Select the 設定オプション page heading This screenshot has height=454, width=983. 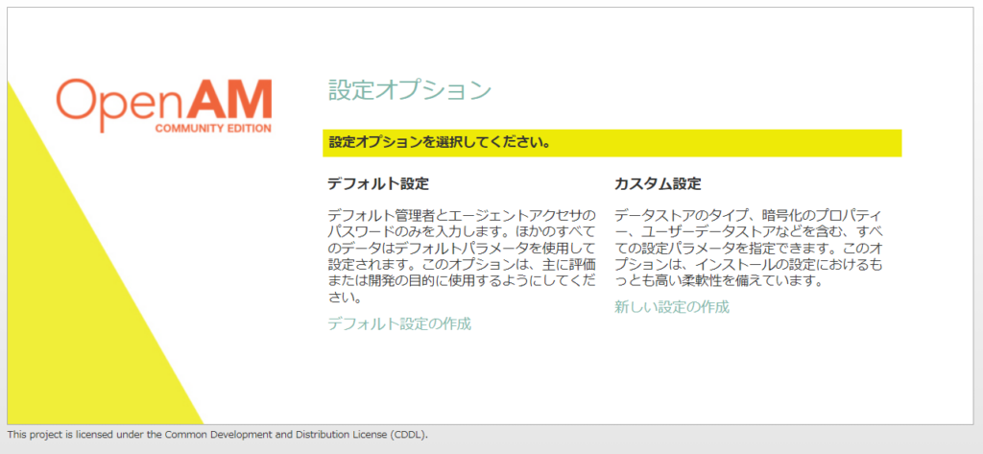(x=409, y=90)
